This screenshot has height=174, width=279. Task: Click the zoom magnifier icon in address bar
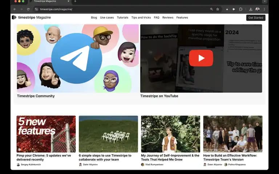pyautogui.click(x=211, y=9)
